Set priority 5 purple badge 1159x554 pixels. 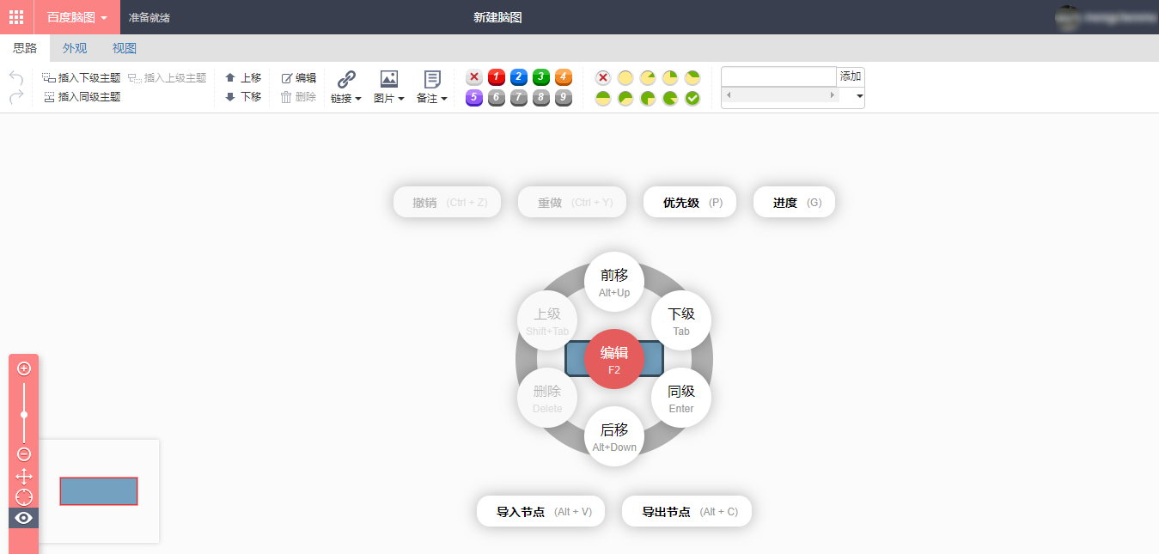pyautogui.click(x=474, y=98)
